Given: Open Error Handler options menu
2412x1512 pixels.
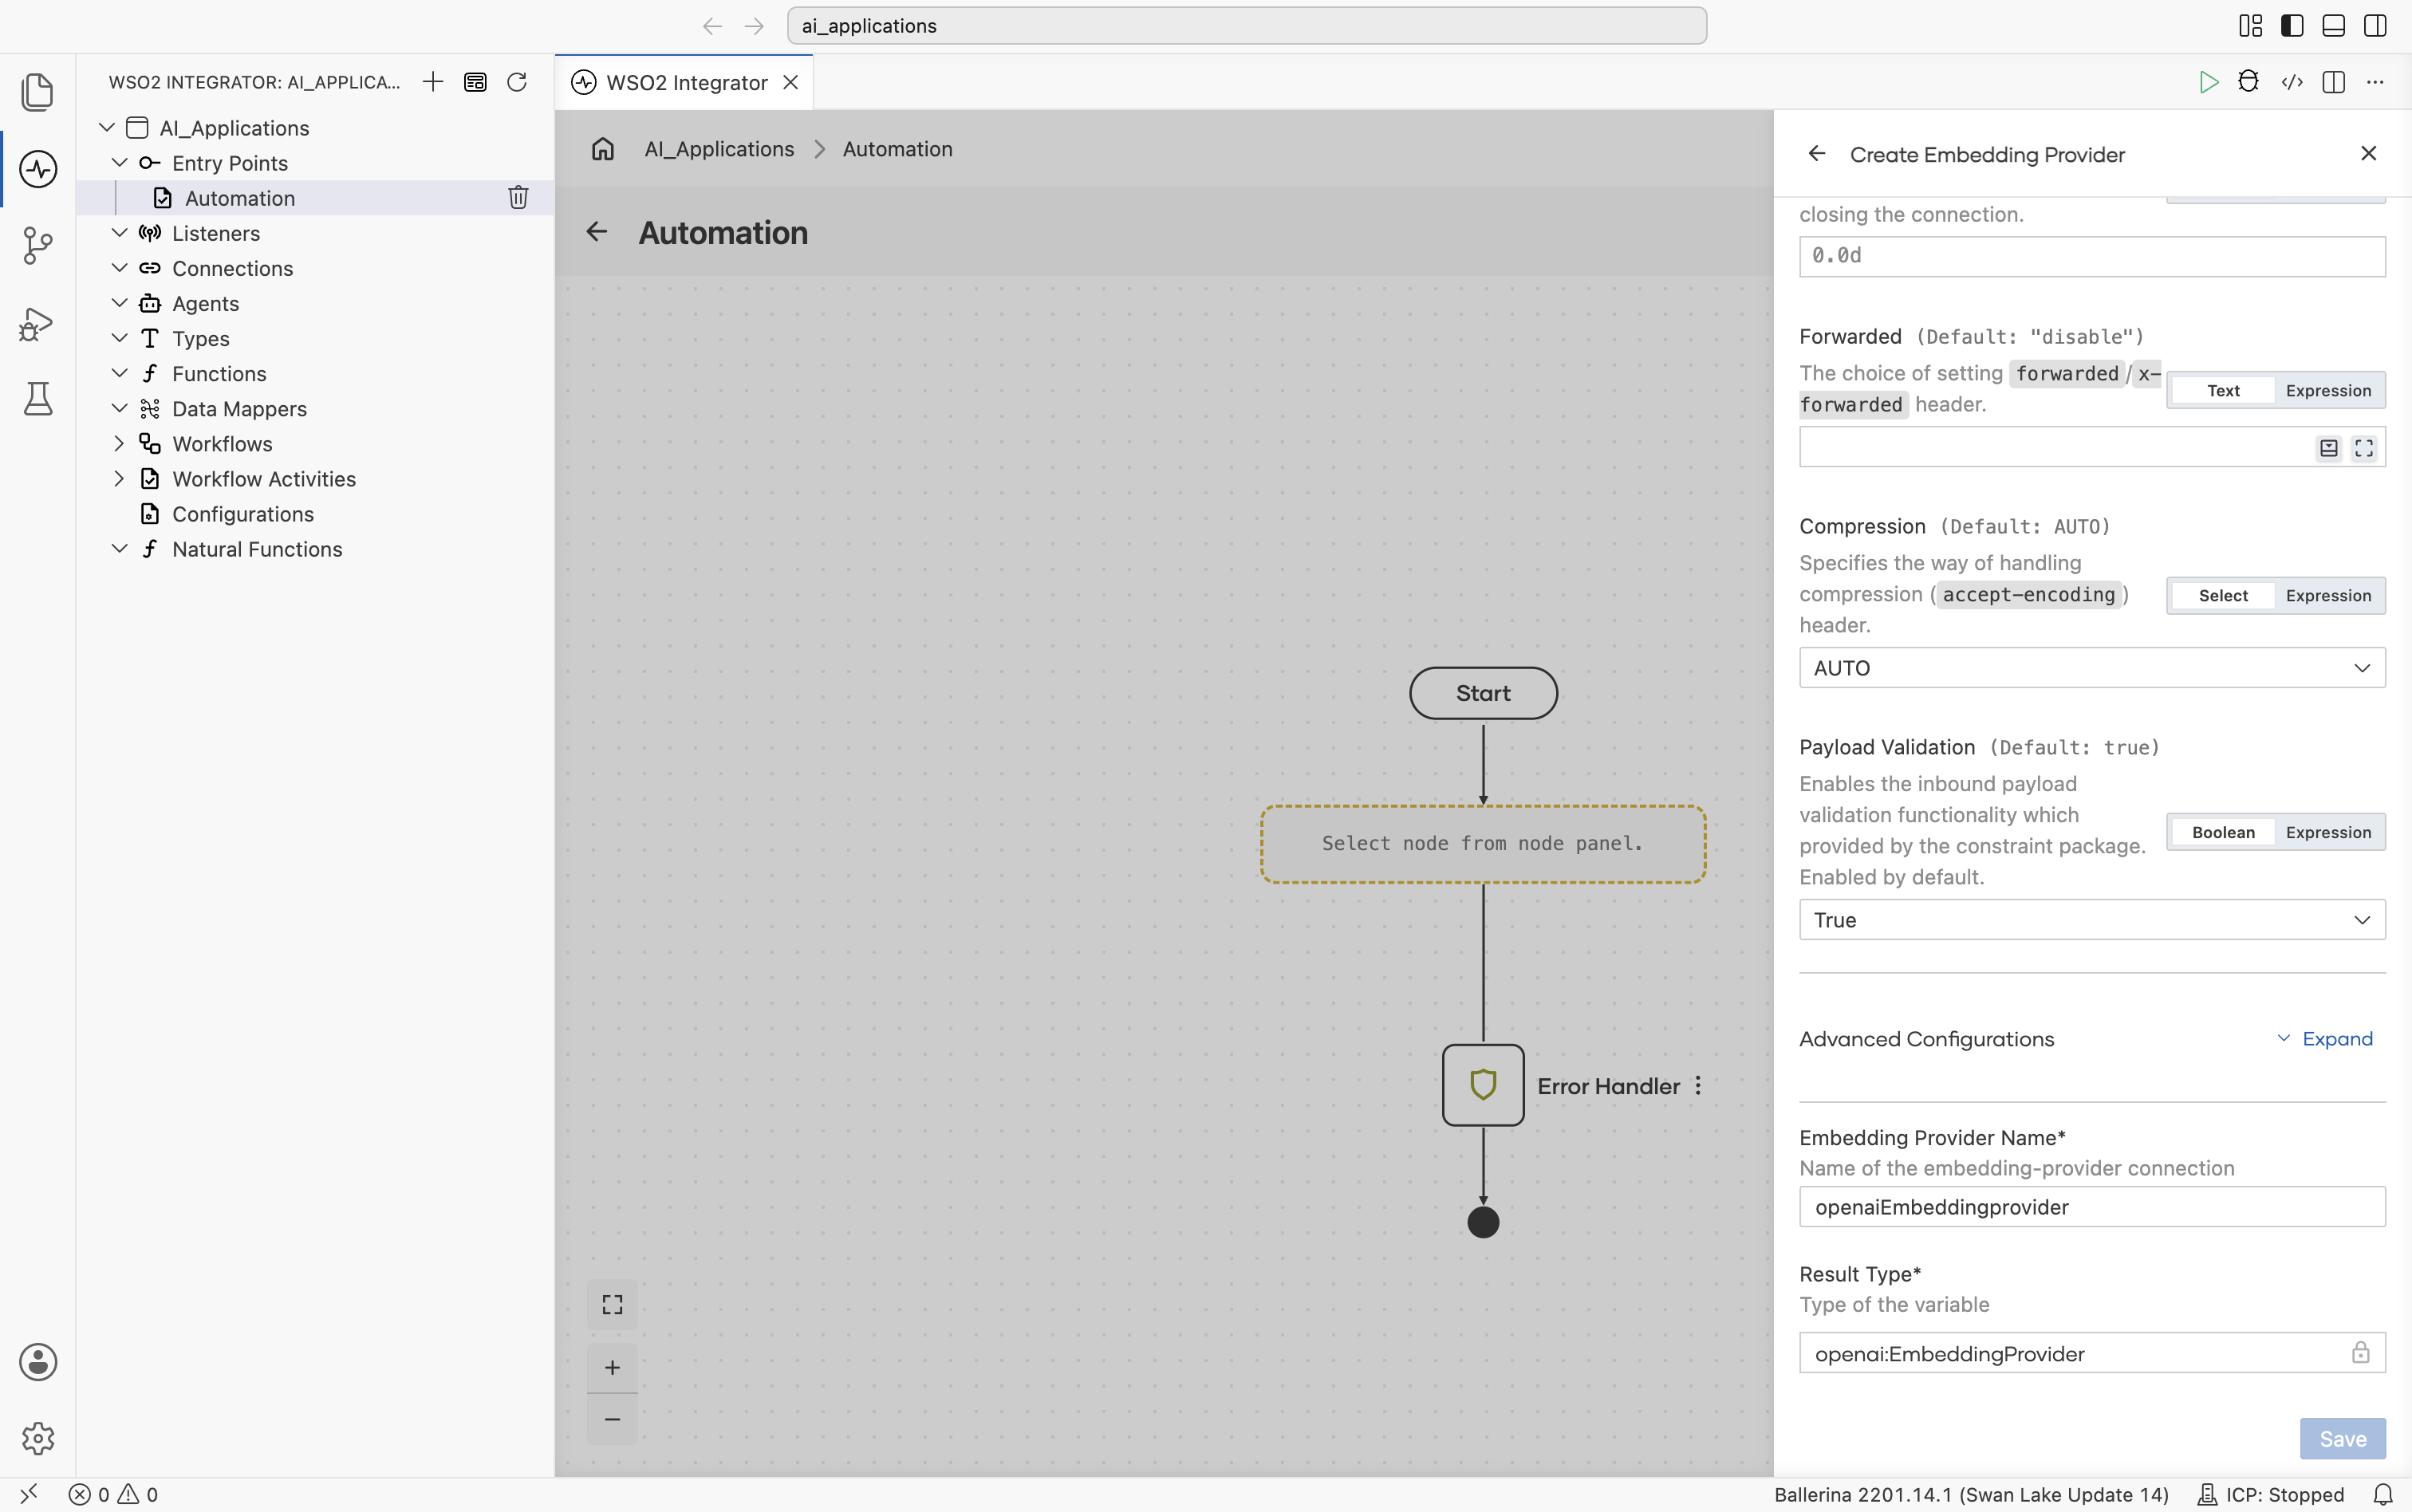Looking at the screenshot, I should click(x=1698, y=1086).
